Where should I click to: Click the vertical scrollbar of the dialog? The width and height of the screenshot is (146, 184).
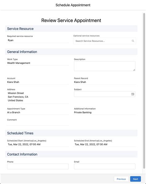pos(144,91)
